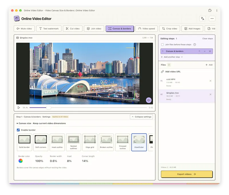229x195 pixels.
Task: Remove the Canvas & borders step
Action: click(210, 51)
